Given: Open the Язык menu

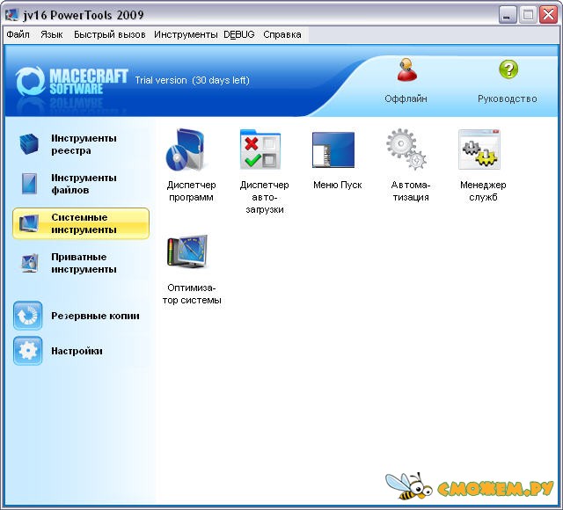Looking at the screenshot, I should click(51, 34).
